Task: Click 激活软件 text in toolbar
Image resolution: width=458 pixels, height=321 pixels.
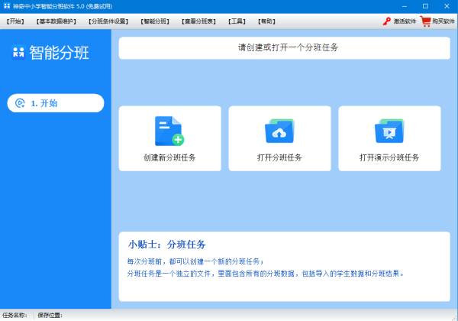Action: coord(405,21)
